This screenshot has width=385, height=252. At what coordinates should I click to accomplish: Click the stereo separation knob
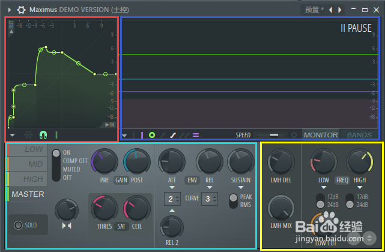pyautogui.click(x=67, y=211)
